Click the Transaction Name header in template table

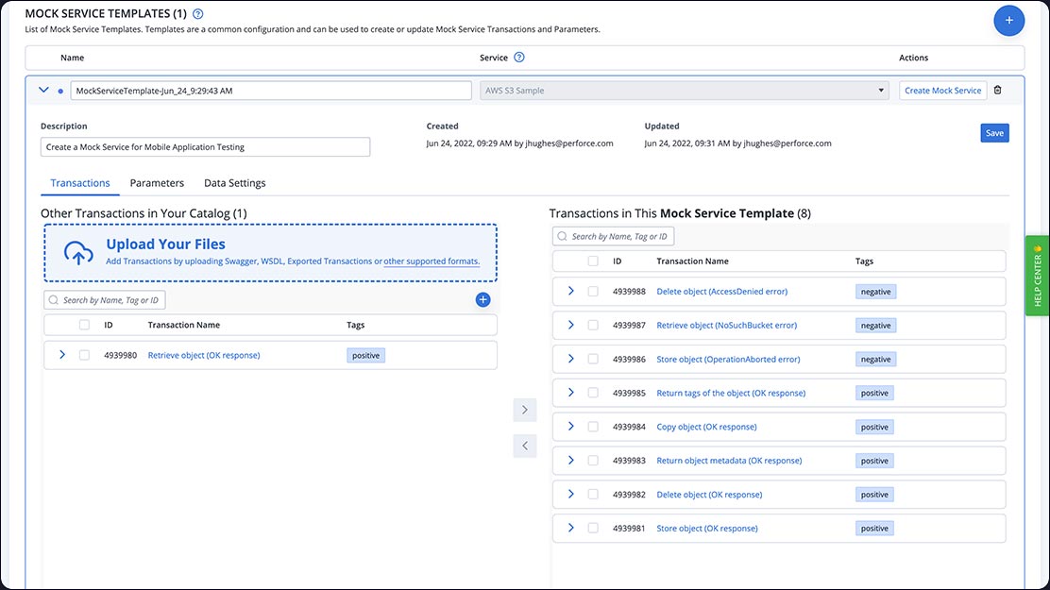(x=692, y=261)
